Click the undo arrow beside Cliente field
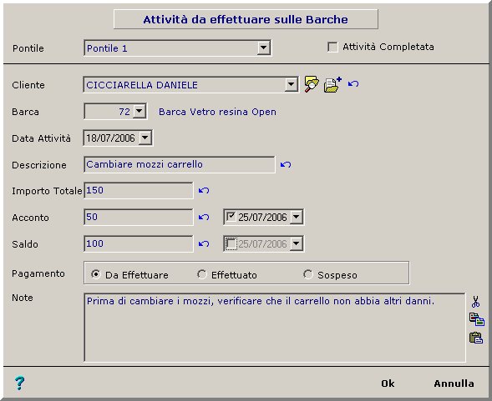Viewport: 492px width, 401px height. [353, 83]
